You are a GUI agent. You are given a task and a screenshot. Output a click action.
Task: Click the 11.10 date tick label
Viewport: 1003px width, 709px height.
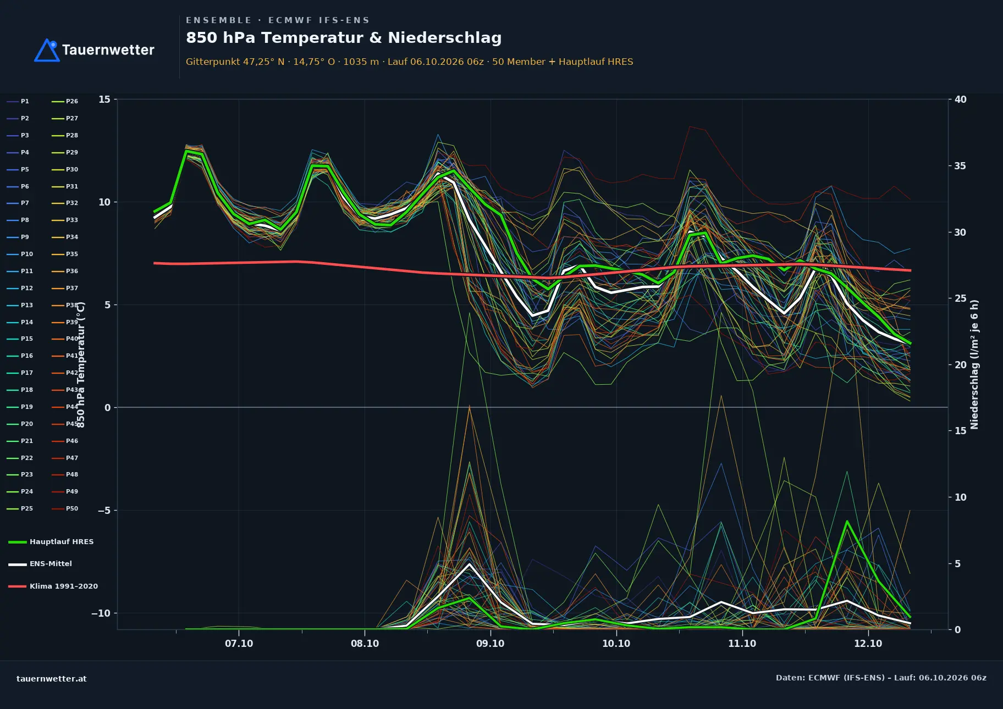pos(742,644)
